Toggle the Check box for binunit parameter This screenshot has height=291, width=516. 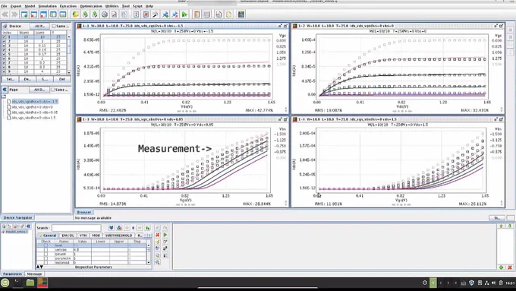46,254
